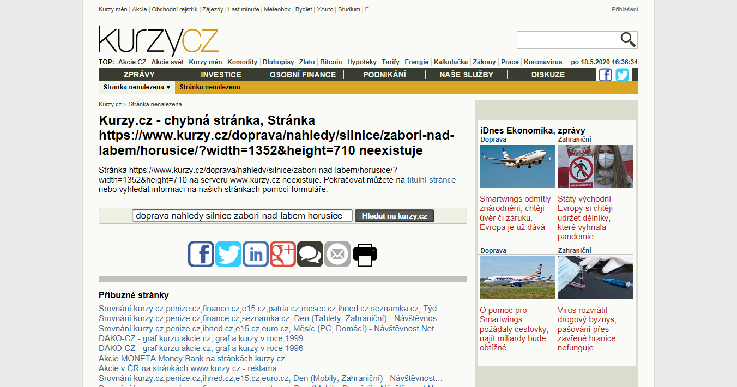
Task: Open Twitter icon in navigation bar
Action: pyautogui.click(x=622, y=75)
